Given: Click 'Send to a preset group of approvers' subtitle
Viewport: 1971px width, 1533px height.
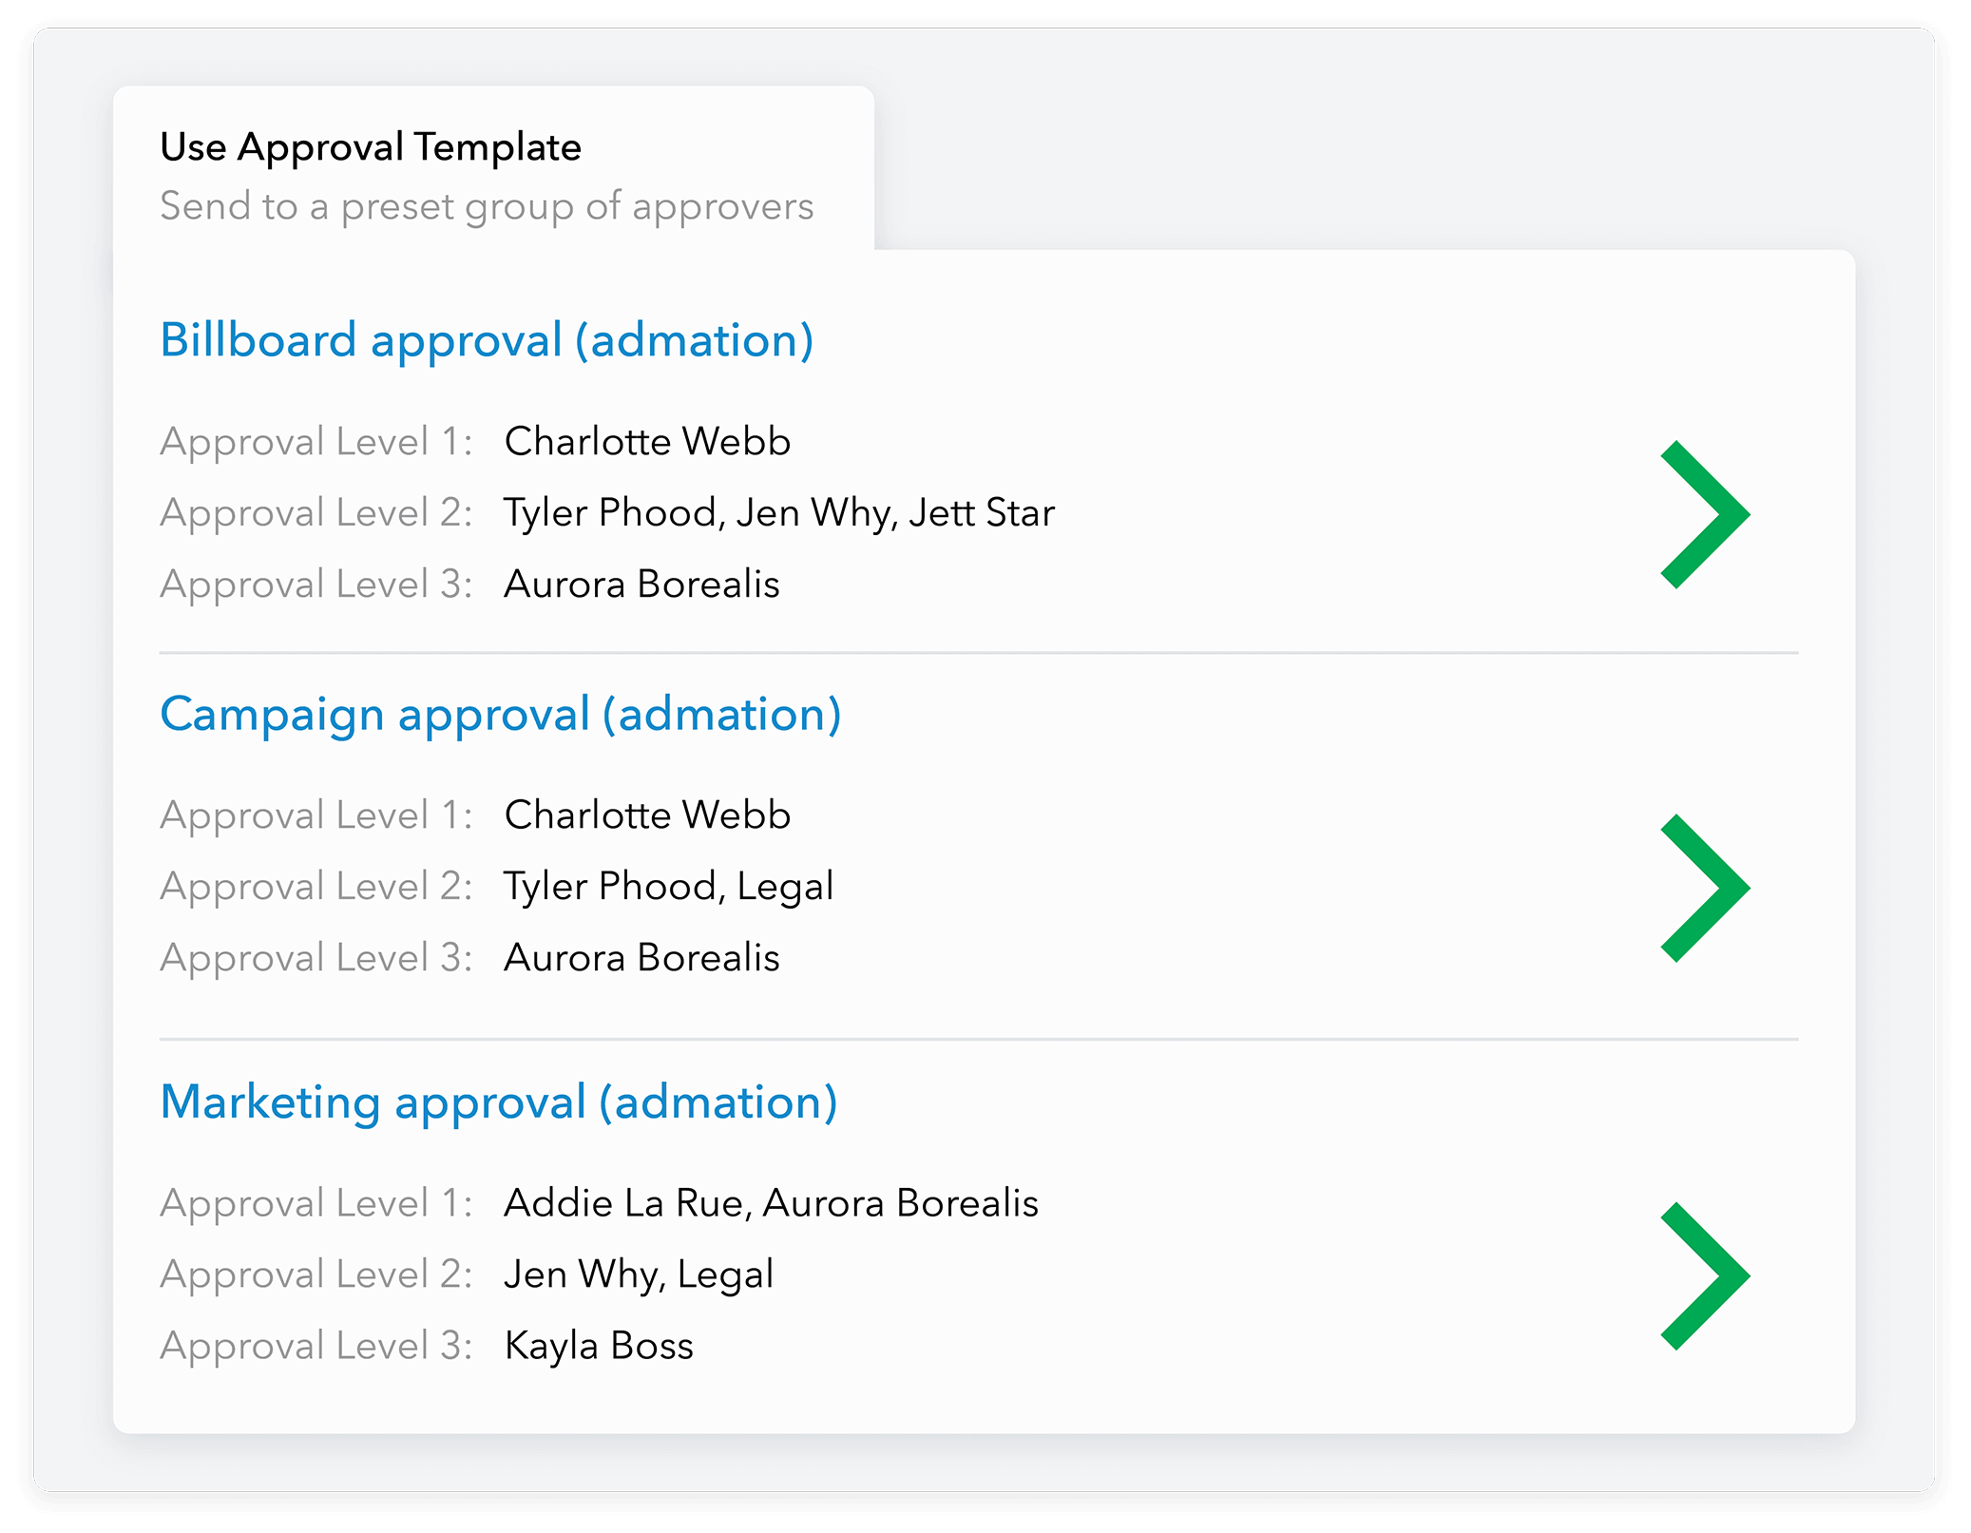Looking at the screenshot, I should click(x=486, y=206).
